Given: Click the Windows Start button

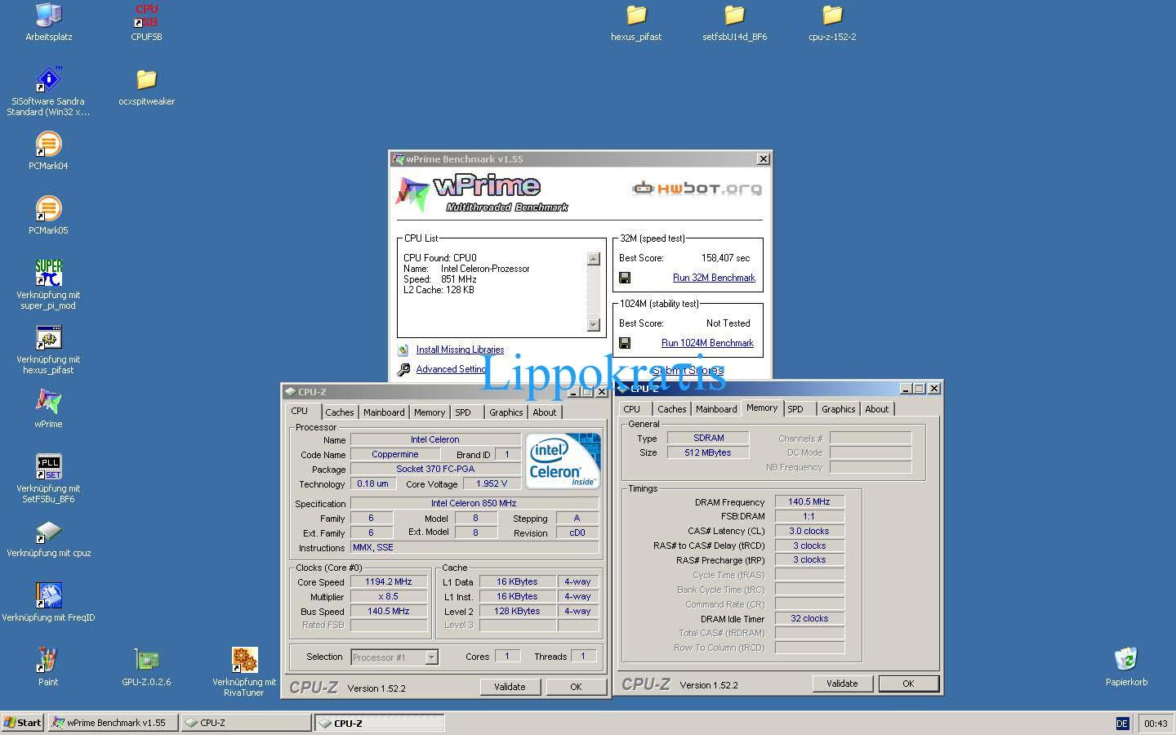Looking at the screenshot, I should click(23, 723).
